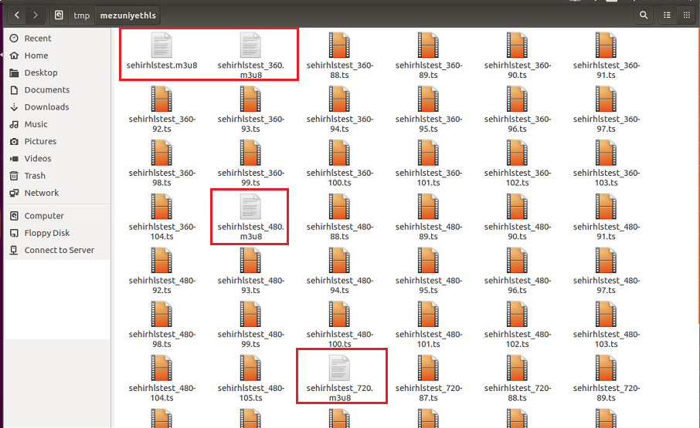Click the file name sehirhlstest_360-99.ts

[x=250, y=177]
